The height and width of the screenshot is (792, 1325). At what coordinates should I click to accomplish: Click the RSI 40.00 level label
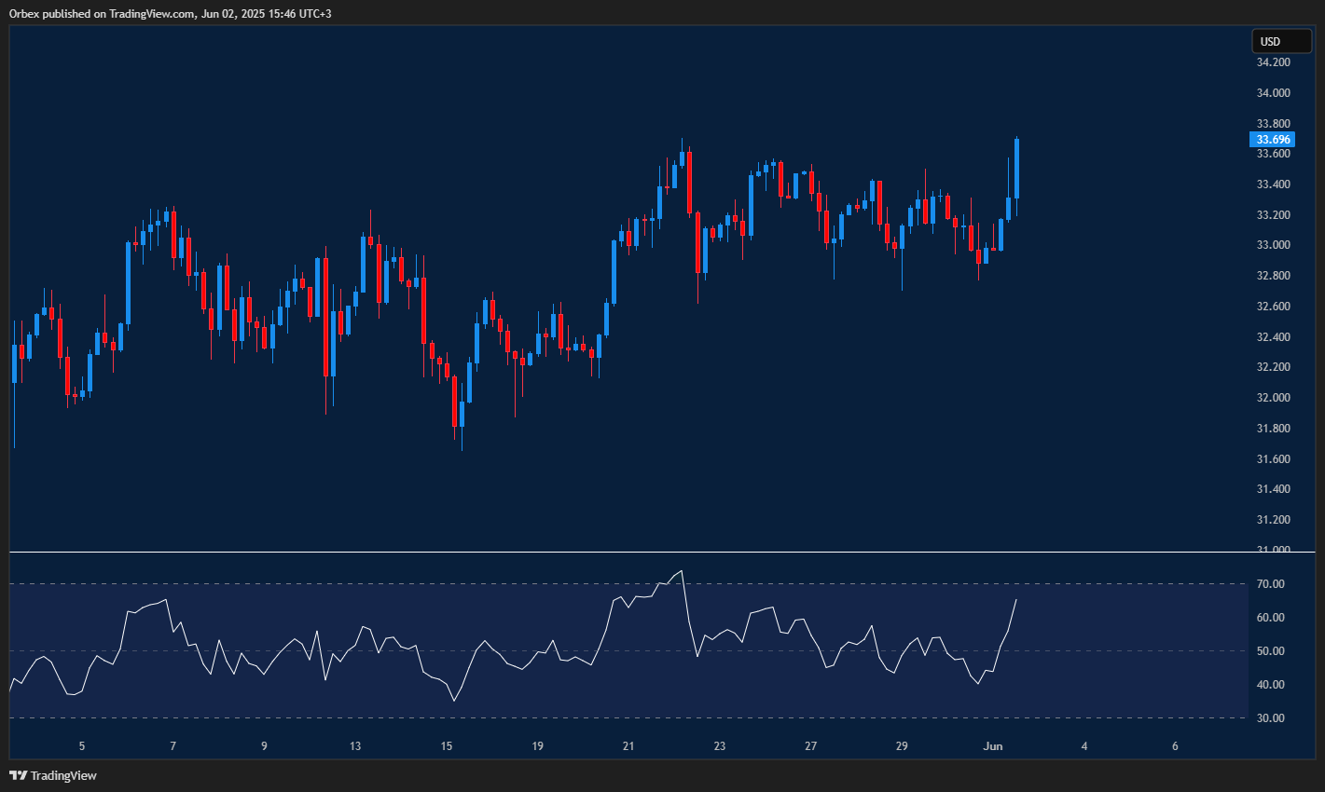coord(1270,685)
